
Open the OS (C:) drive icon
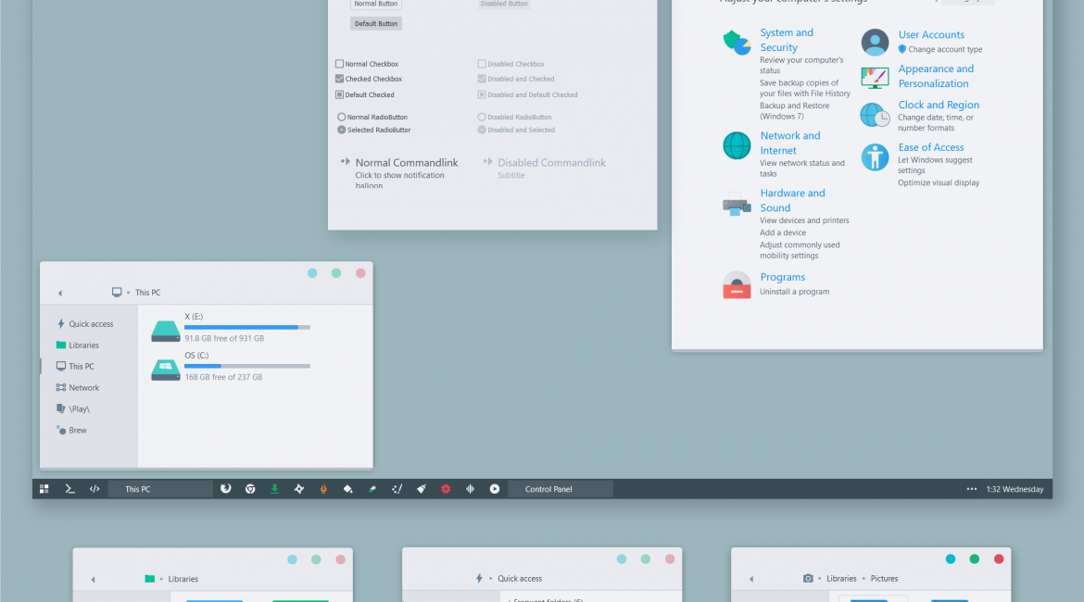click(x=166, y=370)
